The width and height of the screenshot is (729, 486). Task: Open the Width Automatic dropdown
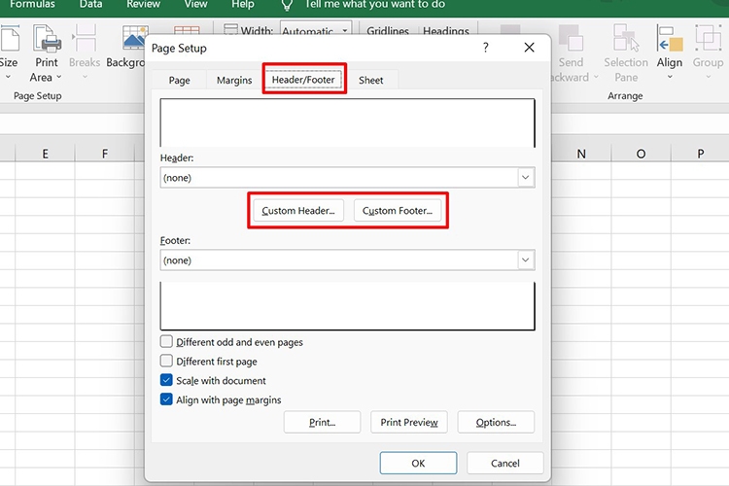pyautogui.click(x=345, y=31)
